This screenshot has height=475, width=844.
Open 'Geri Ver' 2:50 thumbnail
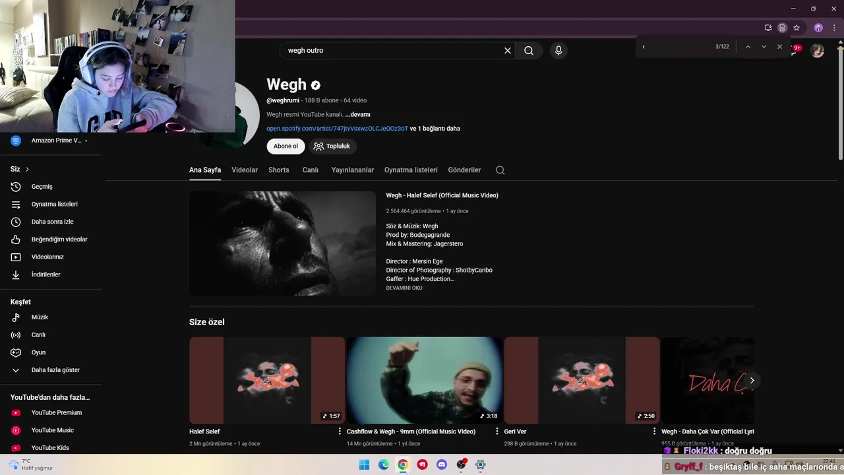[582, 381]
